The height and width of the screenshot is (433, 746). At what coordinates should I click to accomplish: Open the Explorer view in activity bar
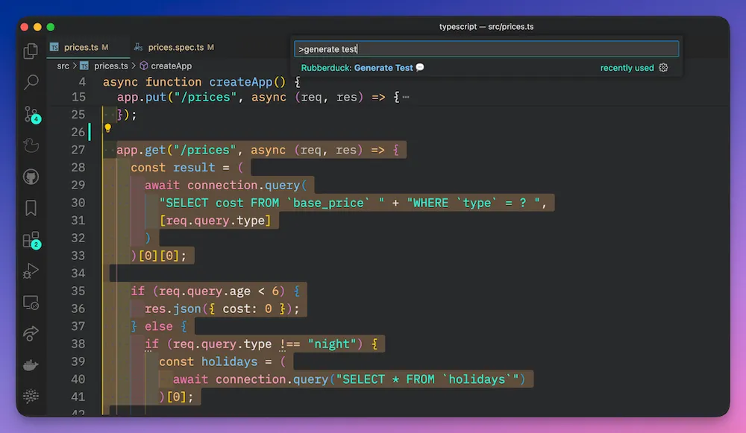point(31,51)
